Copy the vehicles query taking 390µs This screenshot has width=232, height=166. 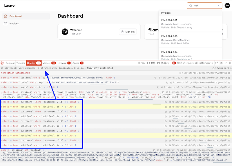pyautogui.click(x=166, y=107)
